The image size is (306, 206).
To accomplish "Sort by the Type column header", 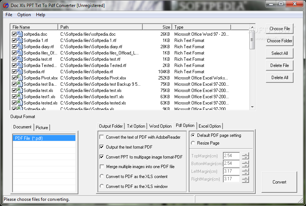I will tap(202, 27).
